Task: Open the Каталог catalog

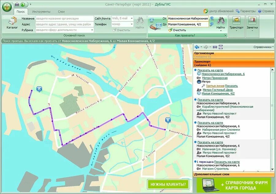Action: point(12,23)
